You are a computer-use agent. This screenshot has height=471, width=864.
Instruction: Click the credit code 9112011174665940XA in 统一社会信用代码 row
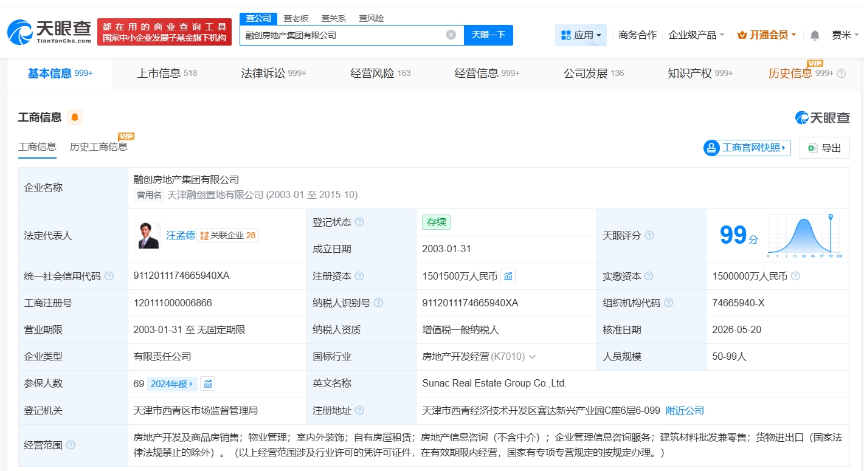181,276
